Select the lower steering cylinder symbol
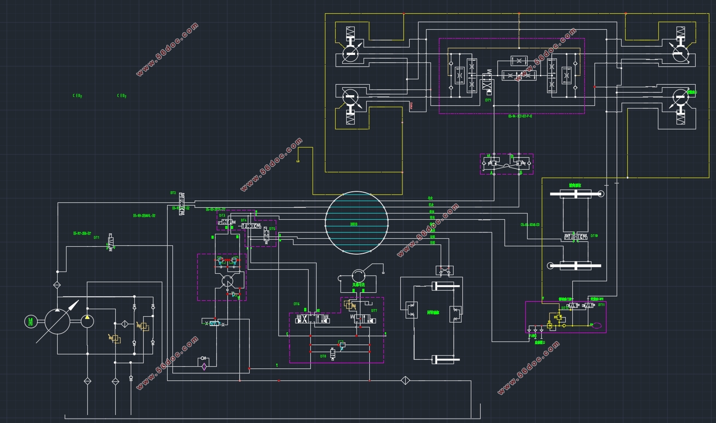The height and width of the screenshot is (423, 716). [574, 266]
